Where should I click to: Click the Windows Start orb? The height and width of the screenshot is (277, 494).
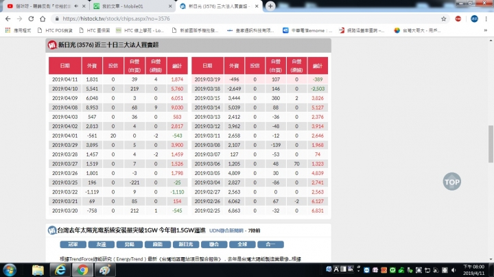(10, 270)
